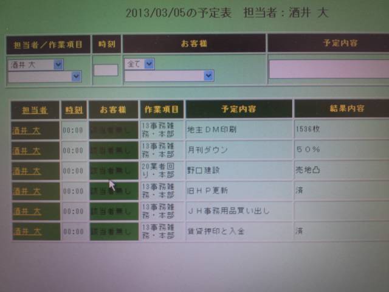Open 酒井 大 link in 野口建設 row

27,171
